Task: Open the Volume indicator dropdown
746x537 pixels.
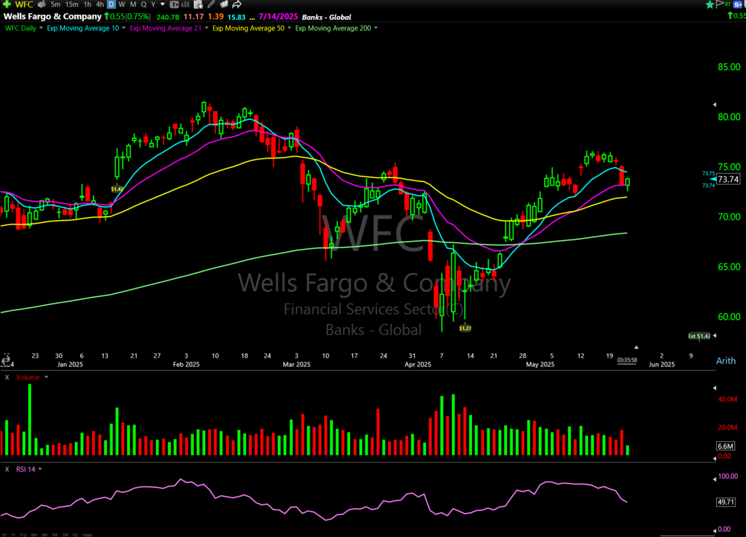Action: [x=47, y=377]
